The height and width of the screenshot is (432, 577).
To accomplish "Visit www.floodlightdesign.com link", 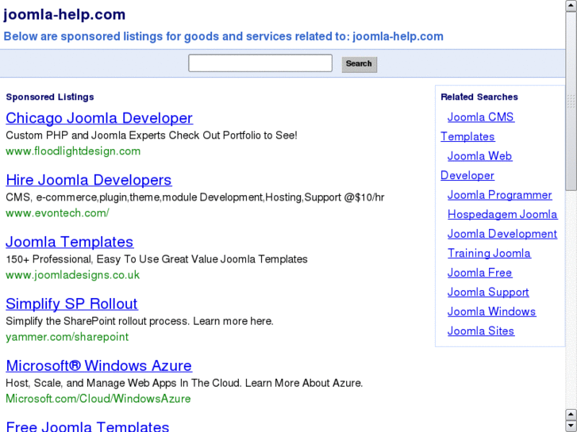I will pos(73,151).
